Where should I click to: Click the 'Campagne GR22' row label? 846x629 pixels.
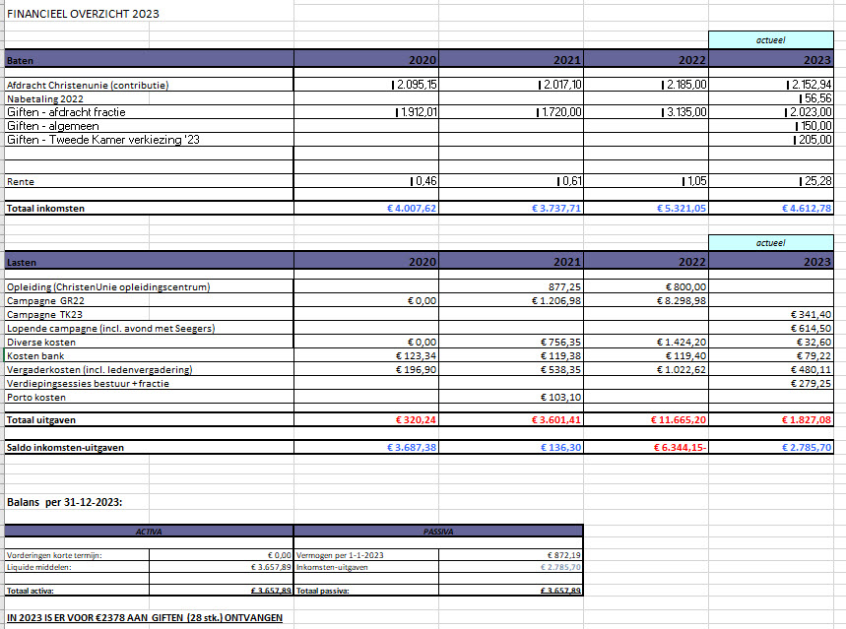[45, 301]
